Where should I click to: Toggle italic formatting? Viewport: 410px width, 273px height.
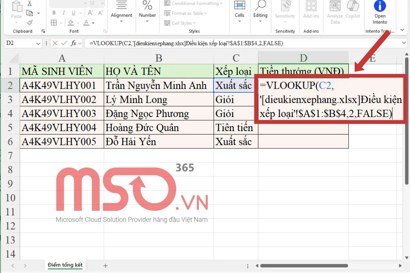pyautogui.click(x=63, y=13)
